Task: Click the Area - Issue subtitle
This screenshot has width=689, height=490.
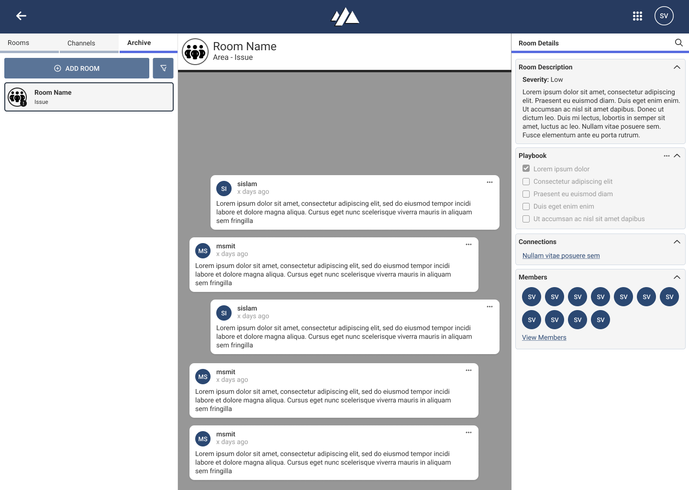Action: pyautogui.click(x=233, y=57)
